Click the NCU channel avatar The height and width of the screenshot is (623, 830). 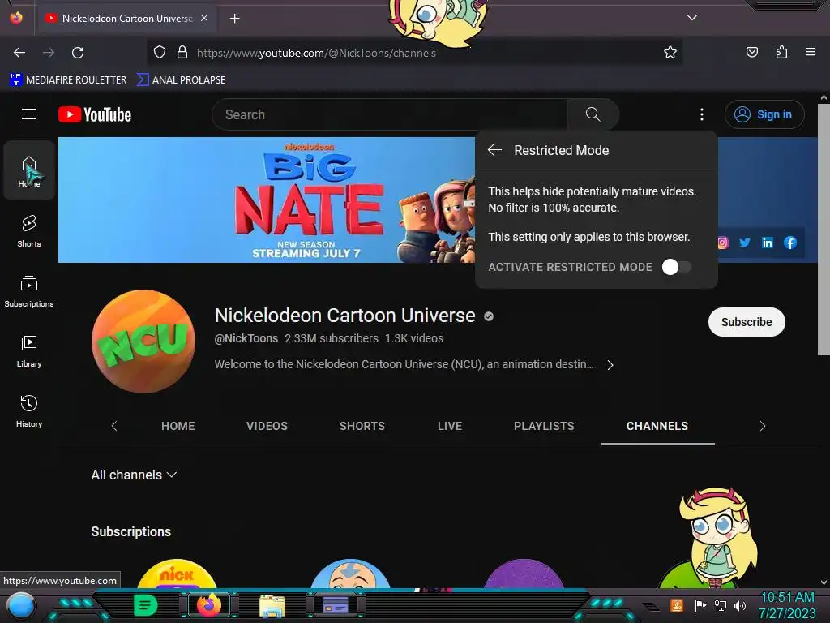tap(143, 342)
